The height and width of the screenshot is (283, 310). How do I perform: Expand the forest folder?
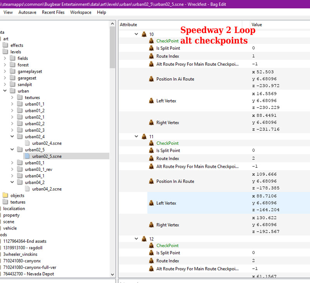coord(5,65)
